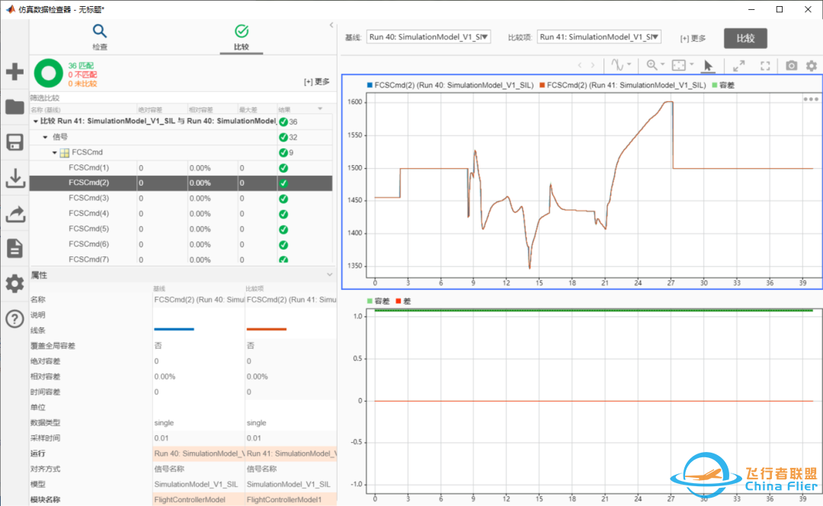
Task: Click the green donut comparison summary chart
Action: coord(48,73)
